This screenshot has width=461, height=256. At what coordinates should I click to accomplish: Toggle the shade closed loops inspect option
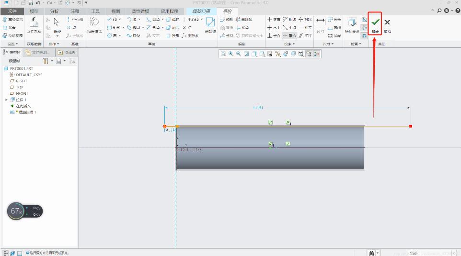coord(364,20)
